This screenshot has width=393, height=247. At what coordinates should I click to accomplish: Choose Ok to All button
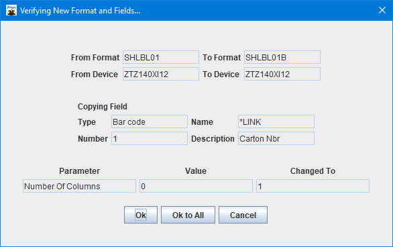pyautogui.click(x=188, y=215)
